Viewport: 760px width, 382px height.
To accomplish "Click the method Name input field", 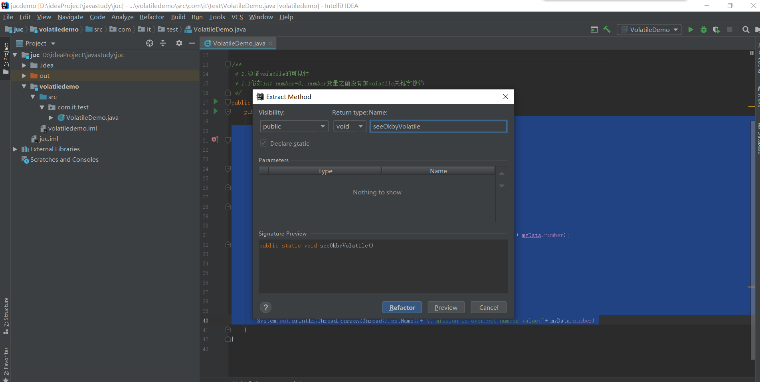I will point(438,126).
